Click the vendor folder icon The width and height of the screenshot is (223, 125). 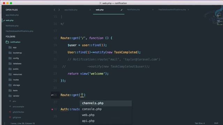click(x=10, y=96)
